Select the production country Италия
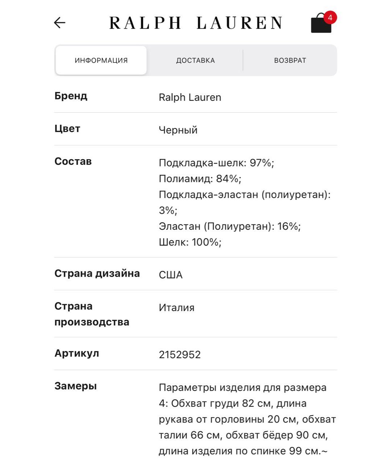Viewport: 392px width, 464px height. pyautogui.click(x=176, y=307)
